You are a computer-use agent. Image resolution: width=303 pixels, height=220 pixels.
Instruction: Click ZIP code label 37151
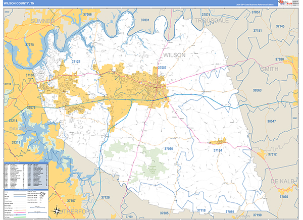coord(258,30)
